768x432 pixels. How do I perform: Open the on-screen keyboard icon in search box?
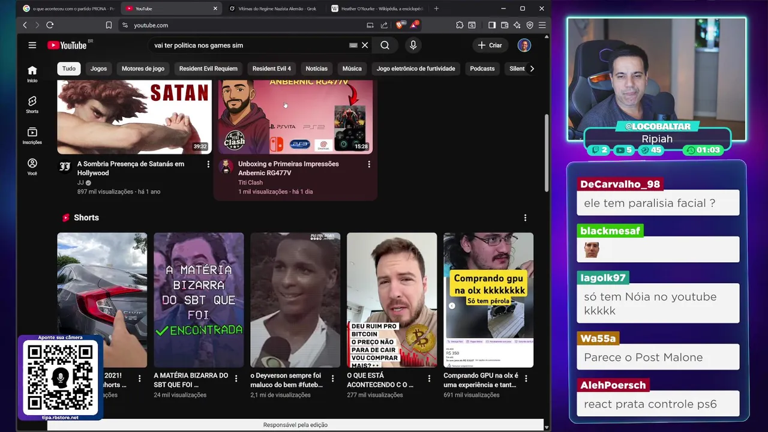353,45
